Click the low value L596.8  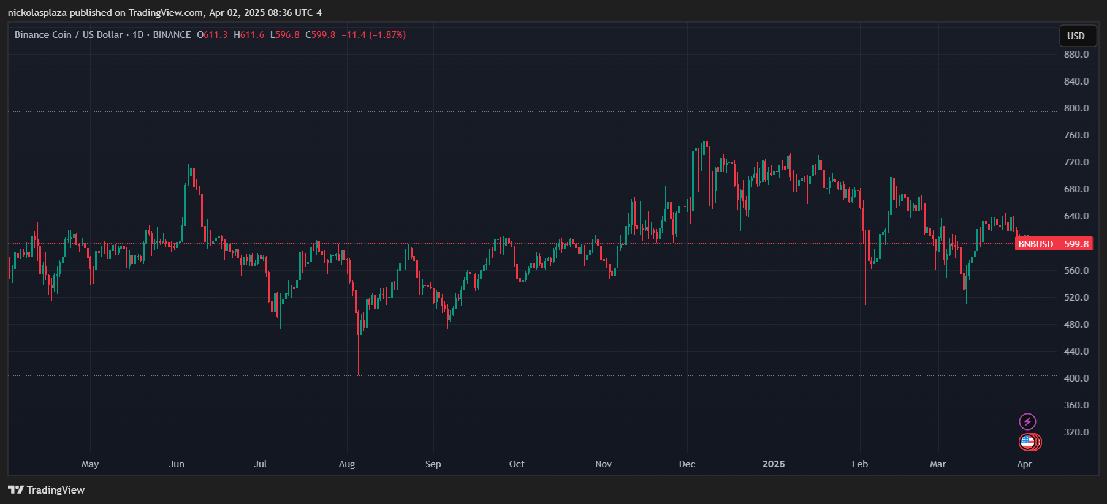[285, 35]
